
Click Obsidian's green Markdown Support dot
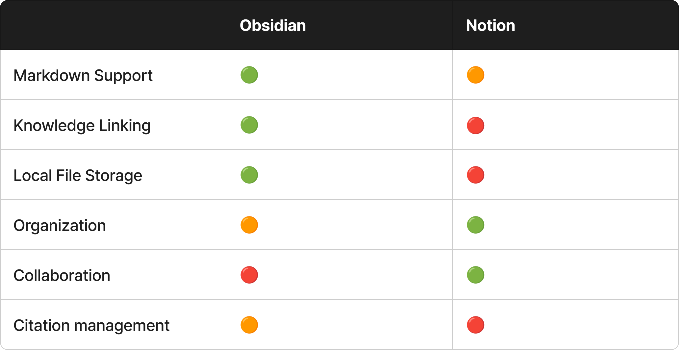point(249,75)
